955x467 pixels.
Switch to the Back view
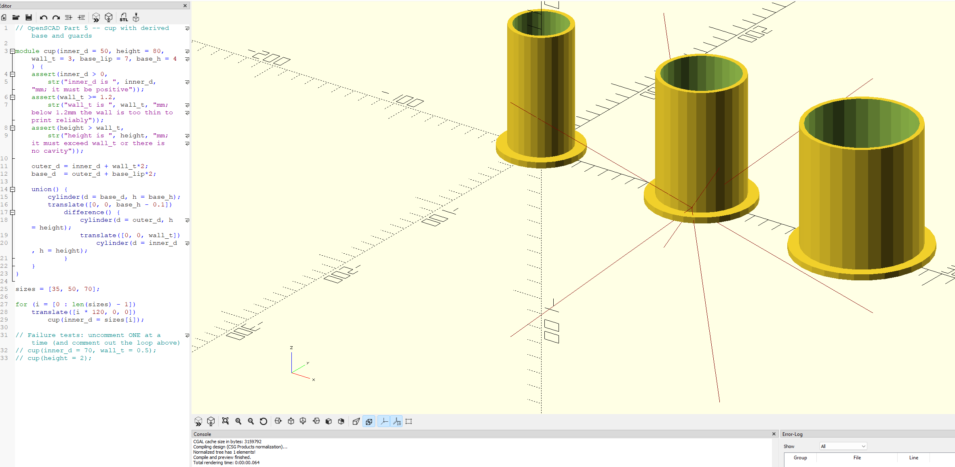341,421
